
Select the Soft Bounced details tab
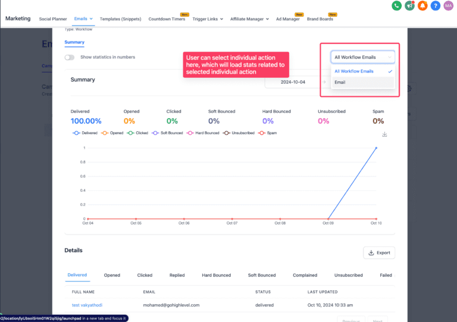262,275
